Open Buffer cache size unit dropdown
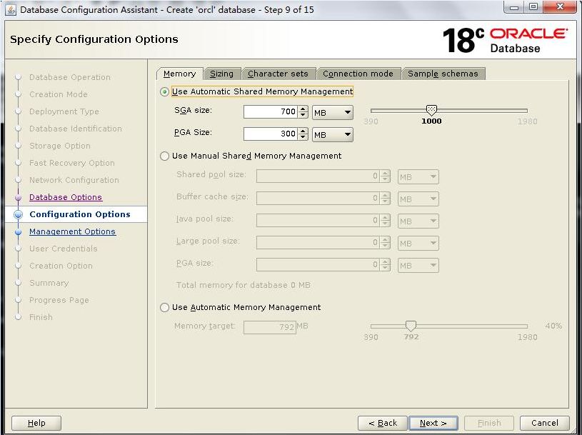 [418, 199]
